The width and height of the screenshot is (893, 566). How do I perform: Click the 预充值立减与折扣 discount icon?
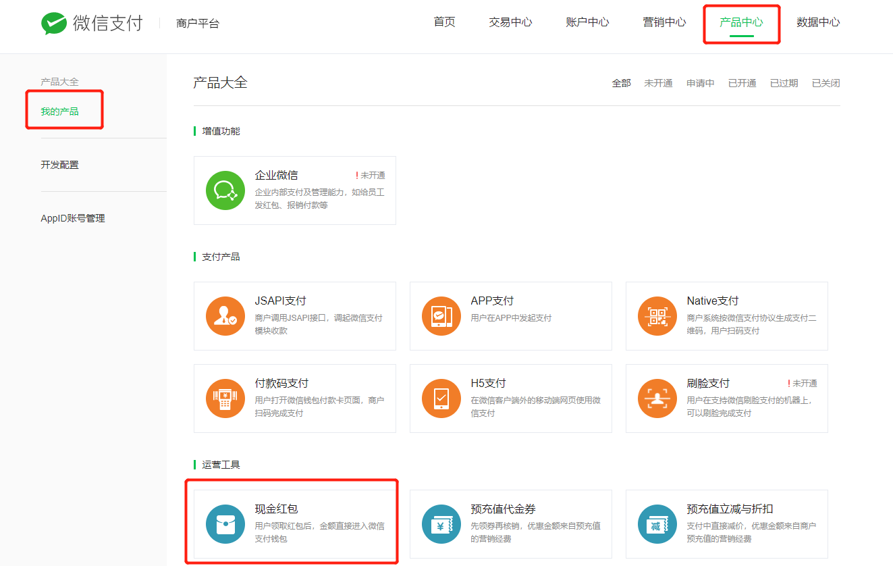(x=657, y=524)
